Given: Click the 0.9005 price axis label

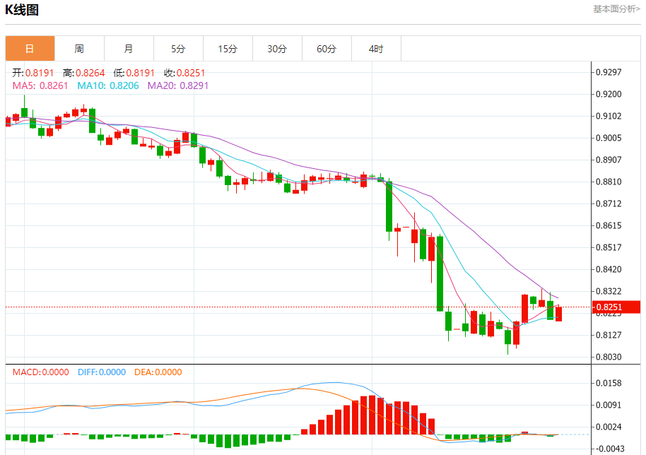Looking at the screenshot, I should pyautogui.click(x=609, y=138).
